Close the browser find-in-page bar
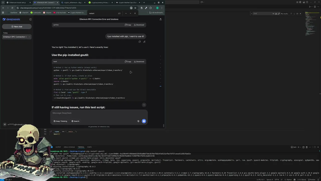Viewport: 321px width, 181px height. 135,13
